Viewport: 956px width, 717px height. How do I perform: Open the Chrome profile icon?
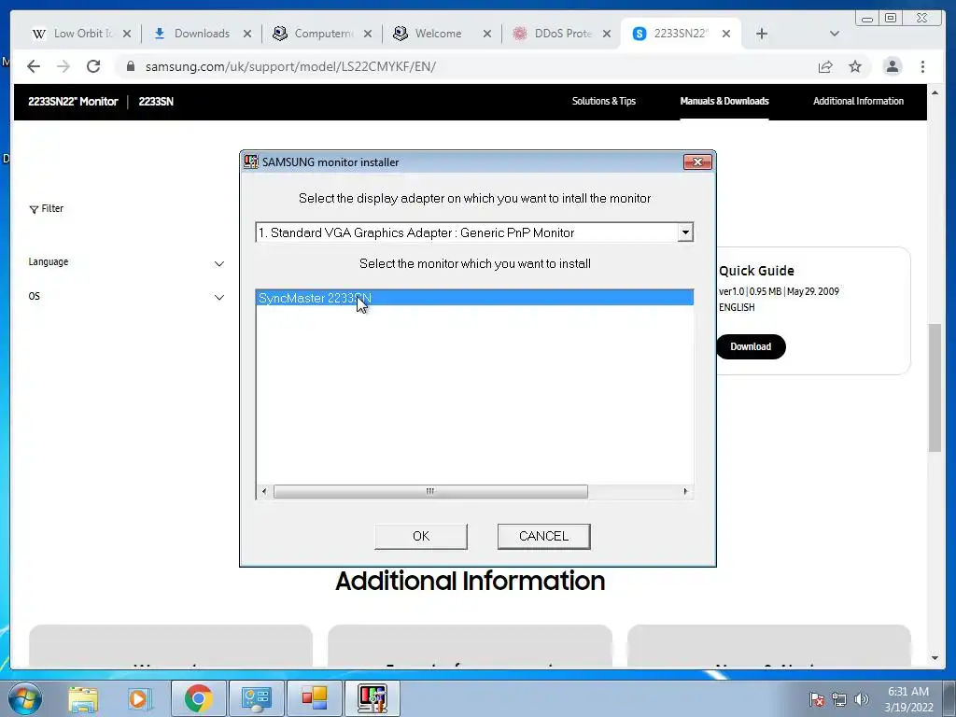tap(892, 66)
